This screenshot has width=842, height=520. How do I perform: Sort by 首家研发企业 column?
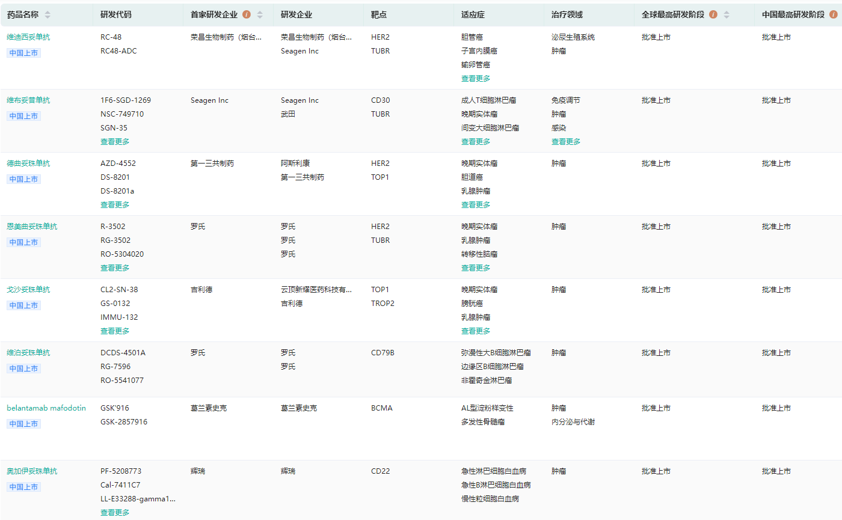(260, 14)
